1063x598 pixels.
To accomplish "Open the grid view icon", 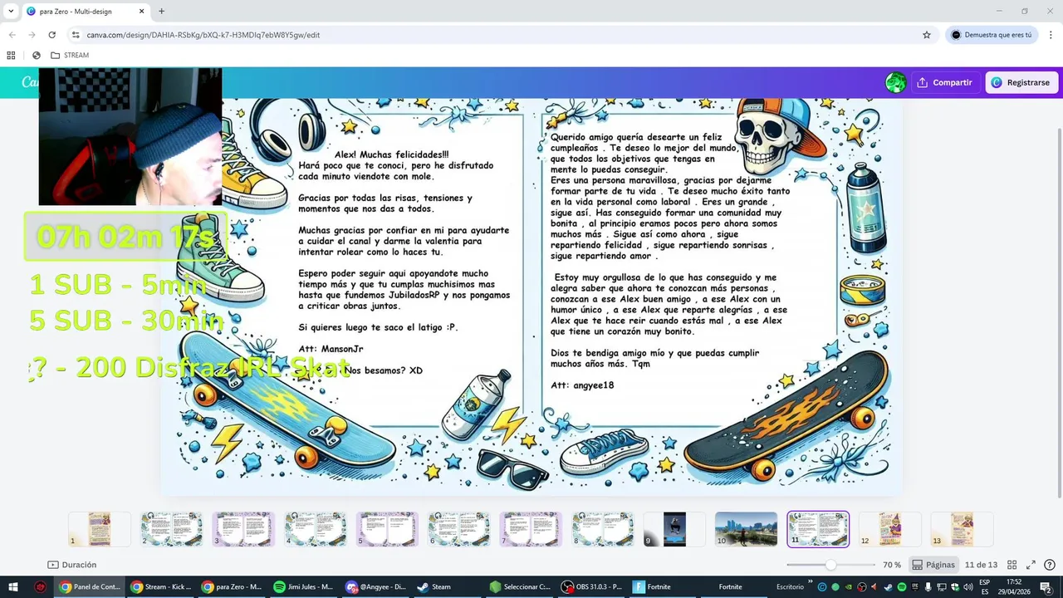I will [1012, 565].
